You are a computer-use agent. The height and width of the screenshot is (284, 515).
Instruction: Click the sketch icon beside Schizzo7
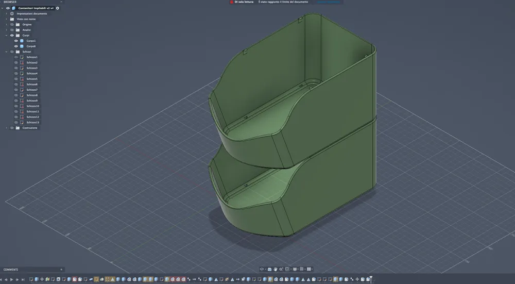[x=22, y=90]
